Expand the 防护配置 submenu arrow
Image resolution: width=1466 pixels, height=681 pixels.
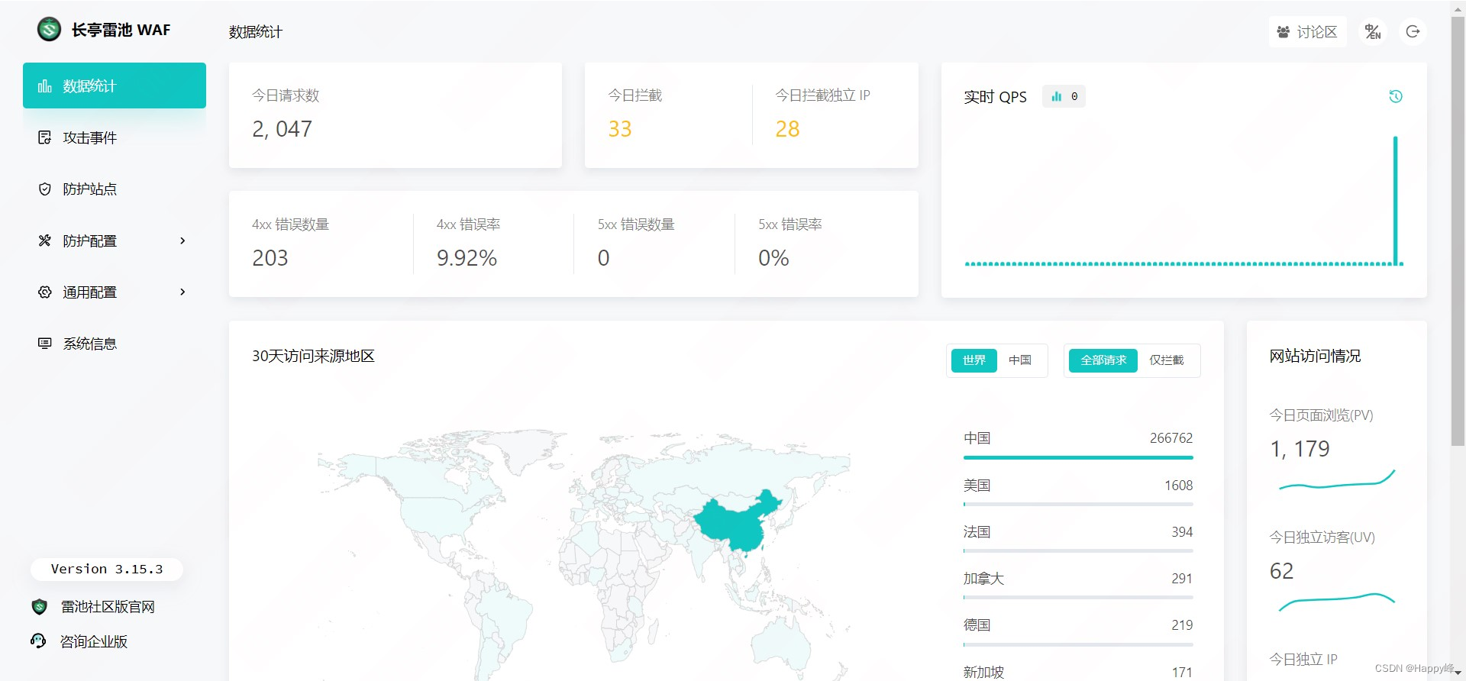click(x=182, y=240)
